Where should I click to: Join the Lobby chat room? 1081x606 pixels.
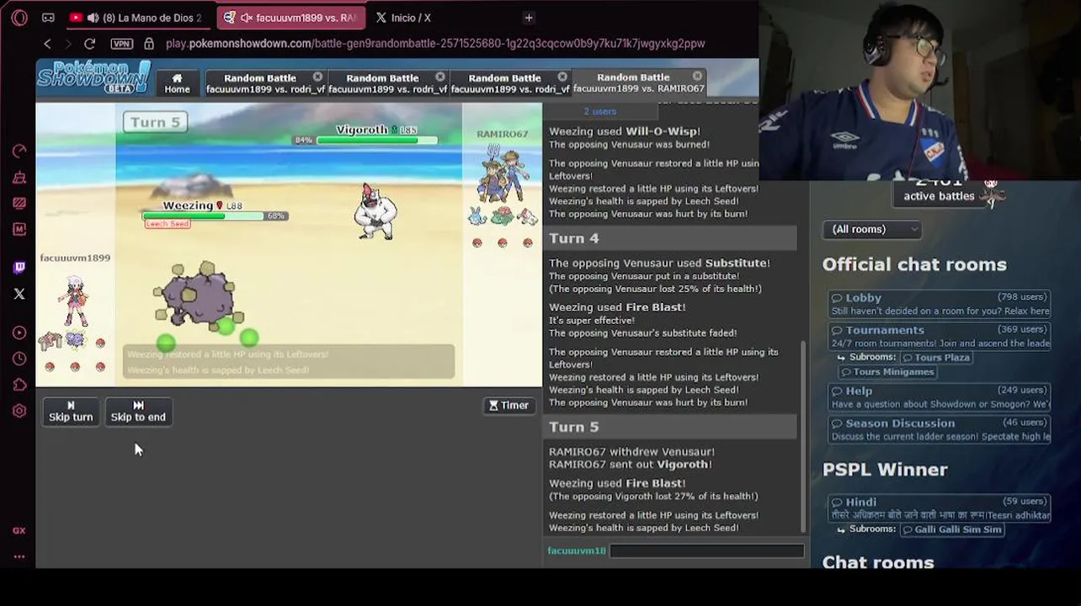940,304
